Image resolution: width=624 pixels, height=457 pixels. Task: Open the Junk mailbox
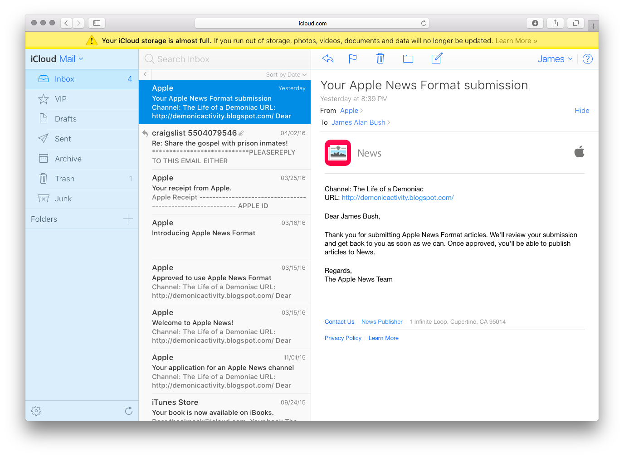point(82,199)
